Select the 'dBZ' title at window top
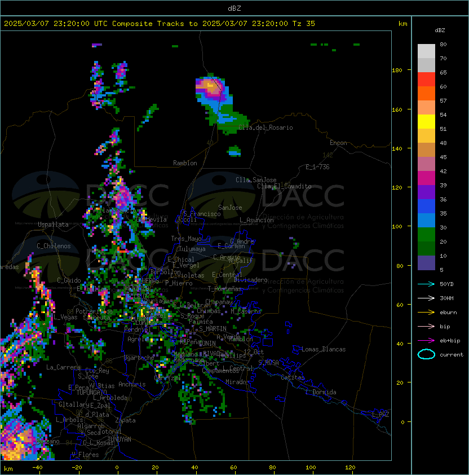This screenshot has height=475, width=469. (235, 8)
